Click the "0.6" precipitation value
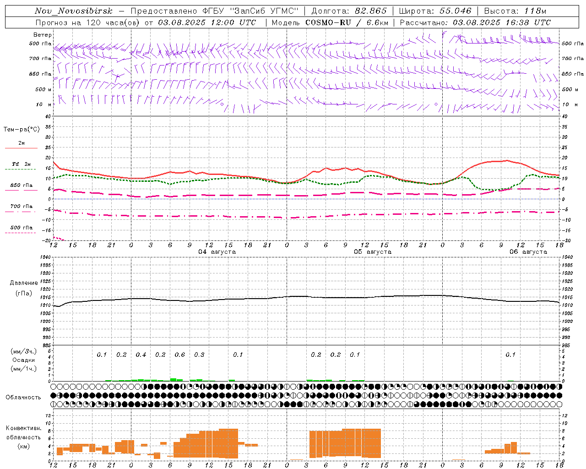This screenshot has height=469, width=586. point(180,355)
